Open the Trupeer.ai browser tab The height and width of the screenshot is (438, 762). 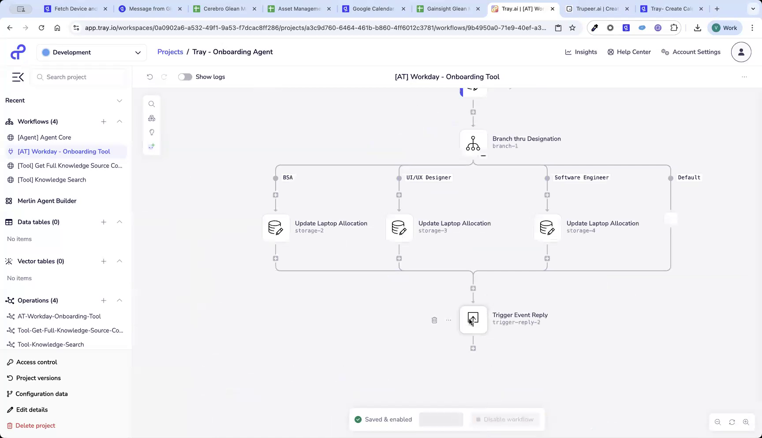pos(598,8)
